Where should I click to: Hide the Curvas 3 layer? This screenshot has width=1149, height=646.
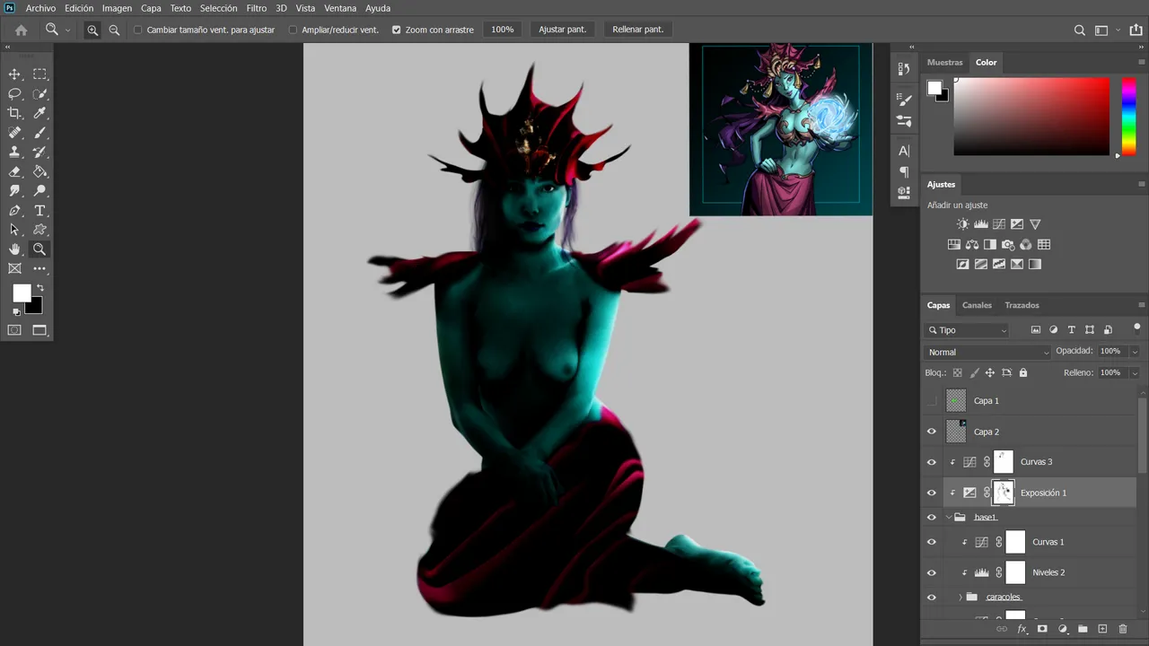[931, 462]
